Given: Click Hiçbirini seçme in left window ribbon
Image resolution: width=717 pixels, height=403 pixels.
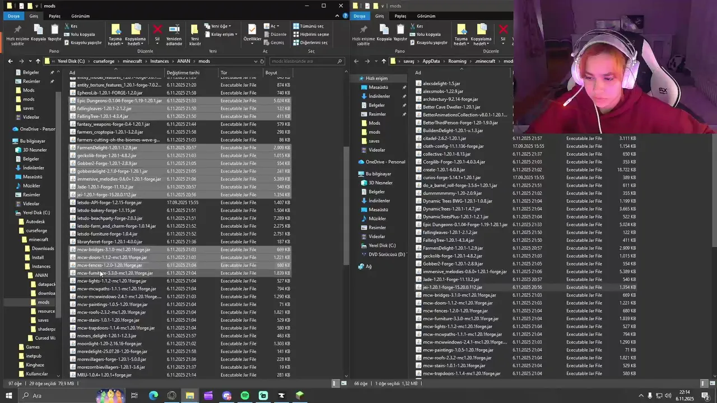Looking at the screenshot, I should pyautogui.click(x=311, y=34).
